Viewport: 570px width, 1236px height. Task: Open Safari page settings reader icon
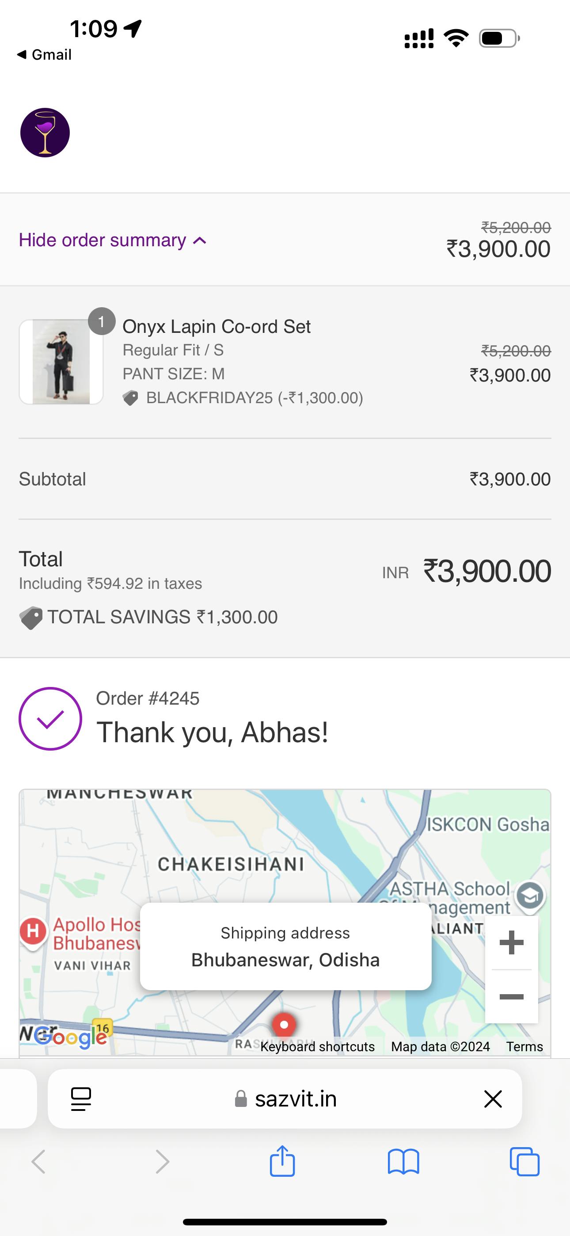point(81,1099)
